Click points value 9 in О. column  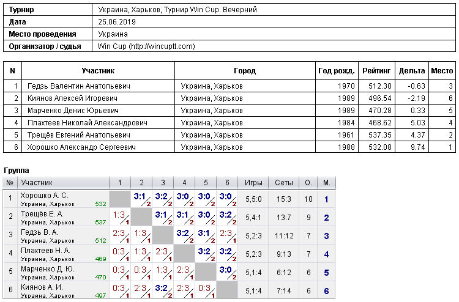pyautogui.click(x=308, y=218)
